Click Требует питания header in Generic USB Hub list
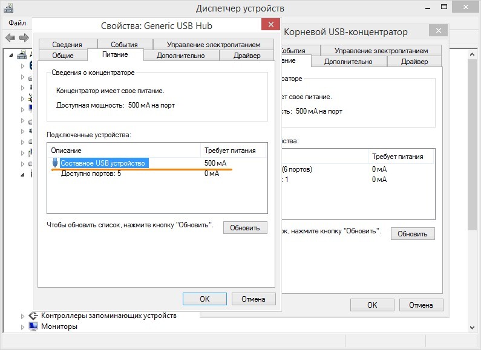This screenshot has width=481, height=350. [233, 151]
